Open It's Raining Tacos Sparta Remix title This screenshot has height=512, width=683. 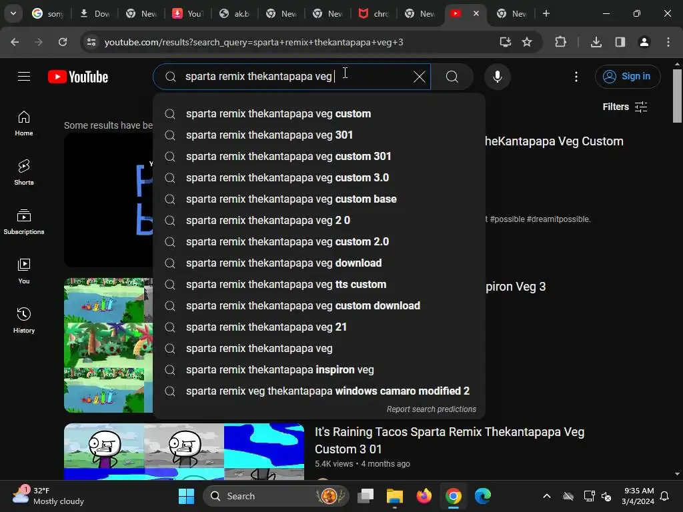(450, 440)
